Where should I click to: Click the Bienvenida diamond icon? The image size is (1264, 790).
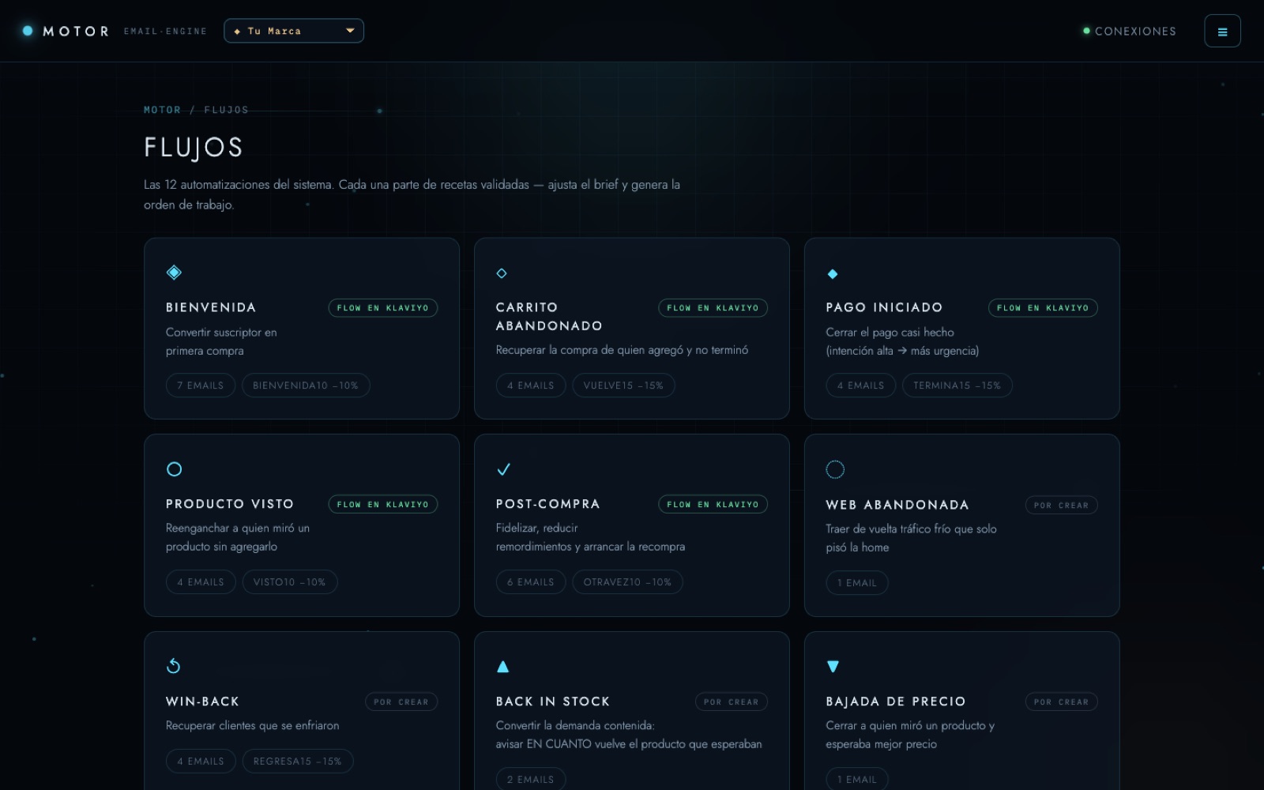(x=175, y=273)
